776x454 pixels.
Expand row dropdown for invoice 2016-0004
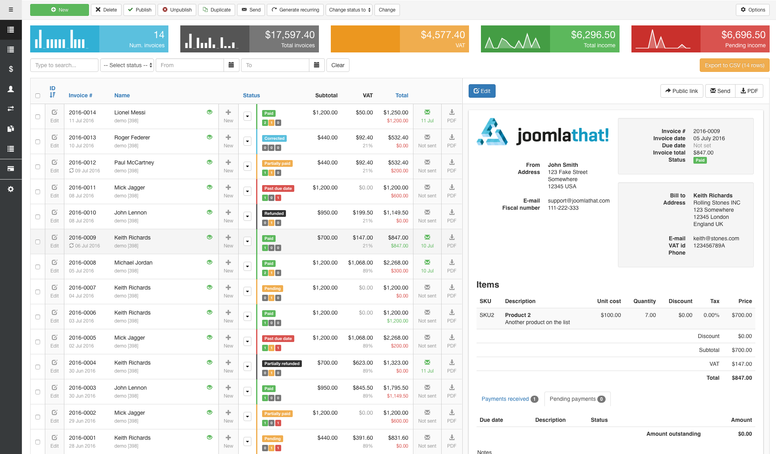click(247, 367)
